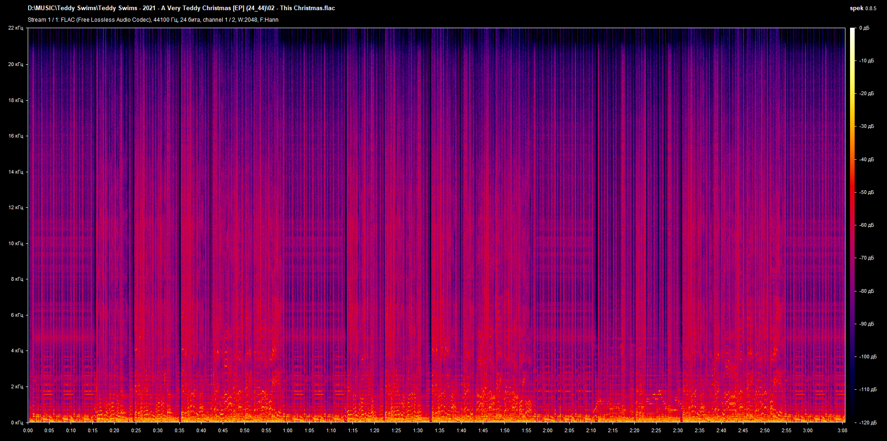Click the 2:00 time axis label

click(547, 430)
